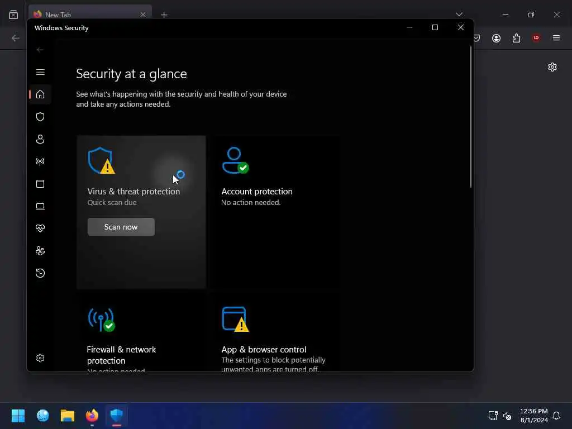The height and width of the screenshot is (429, 572).
Task: Open the Windows Security navigation hamburger menu
Action: (40, 72)
